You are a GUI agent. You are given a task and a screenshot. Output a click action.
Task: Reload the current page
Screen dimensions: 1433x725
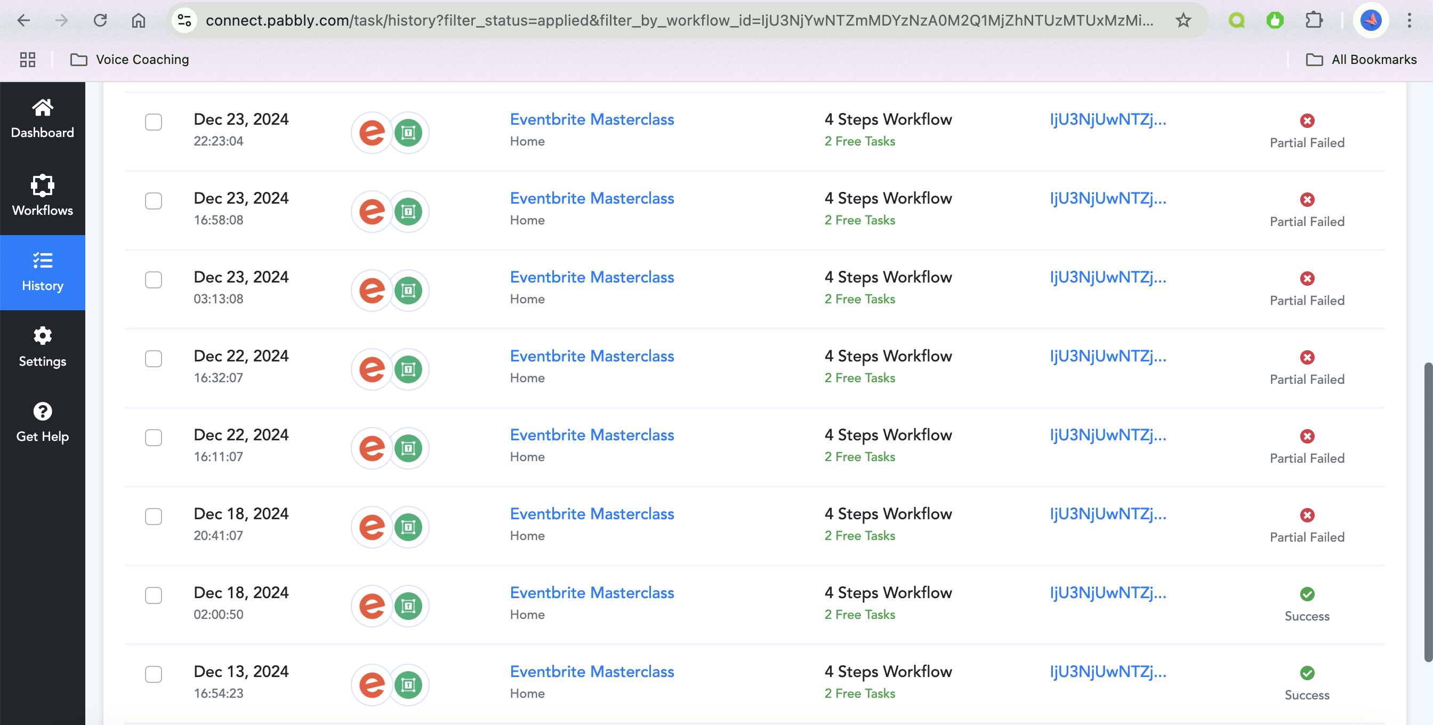point(100,21)
